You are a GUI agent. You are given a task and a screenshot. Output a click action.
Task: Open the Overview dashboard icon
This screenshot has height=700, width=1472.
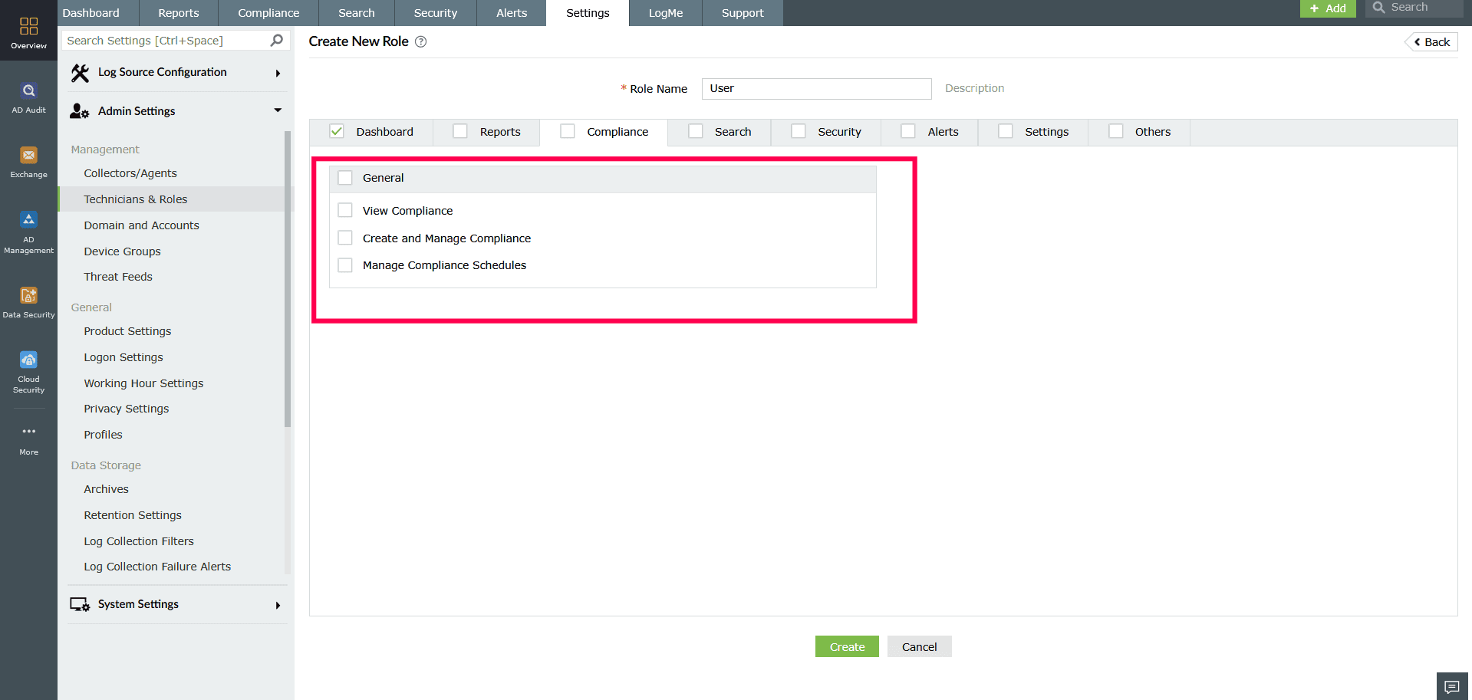28,25
